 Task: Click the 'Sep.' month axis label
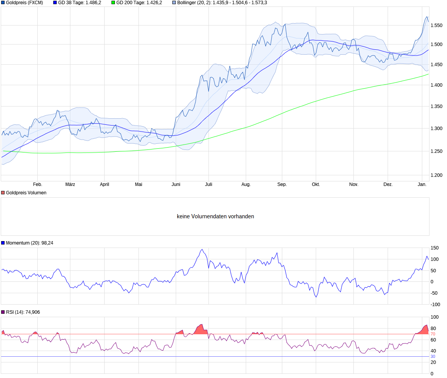click(282, 184)
